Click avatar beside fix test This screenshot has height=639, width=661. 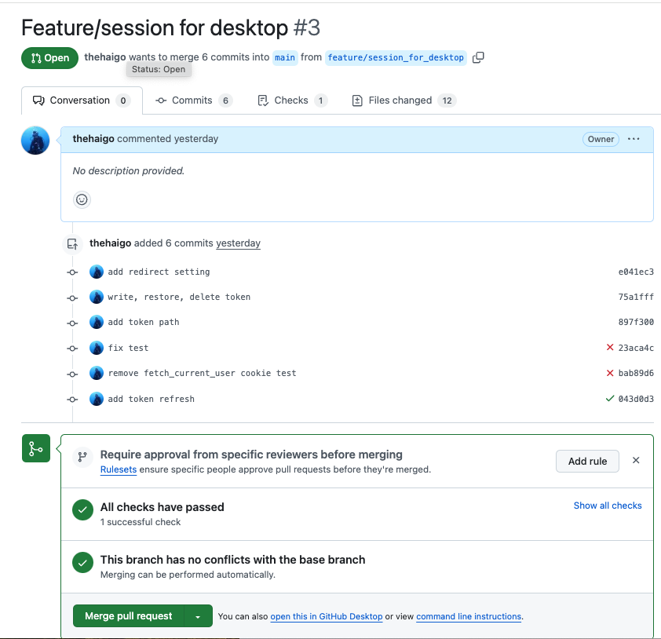coord(97,349)
